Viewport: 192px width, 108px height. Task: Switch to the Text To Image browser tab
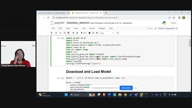(54, 13)
